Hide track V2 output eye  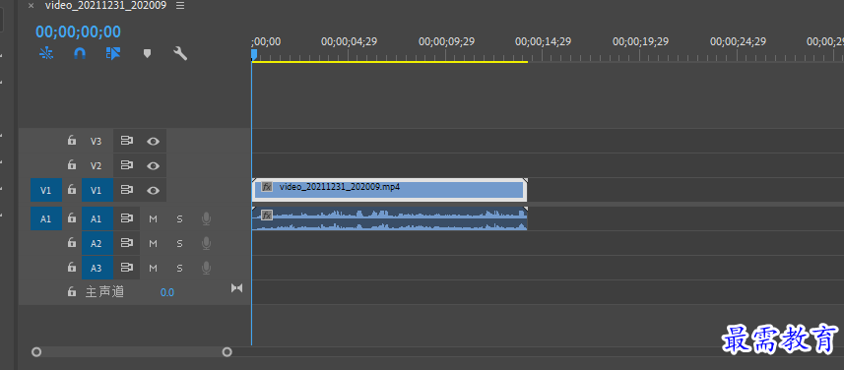point(154,165)
